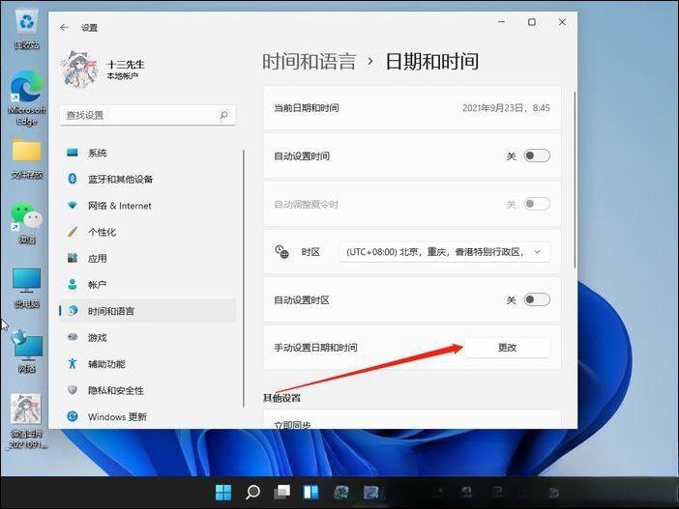Maximize the Settings window
679x509 pixels.
(x=532, y=21)
